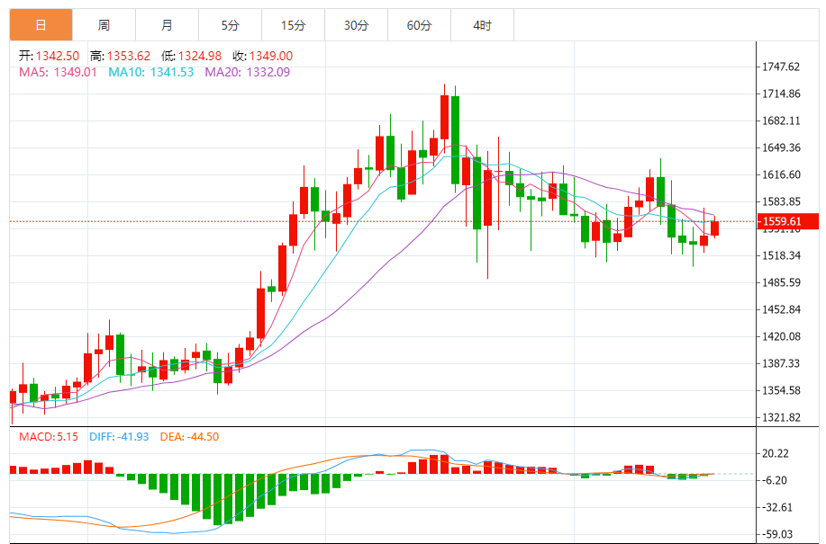
Task: Select the 15分 timeframe tab
Action: [x=293, y=25]
